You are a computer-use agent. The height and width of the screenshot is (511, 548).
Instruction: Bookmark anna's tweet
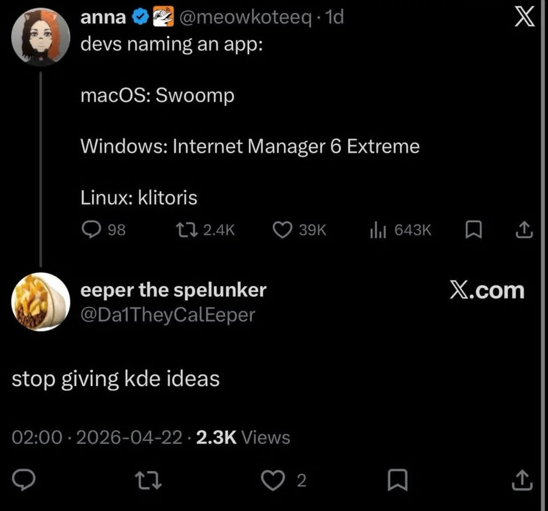(x=473, y=230)
